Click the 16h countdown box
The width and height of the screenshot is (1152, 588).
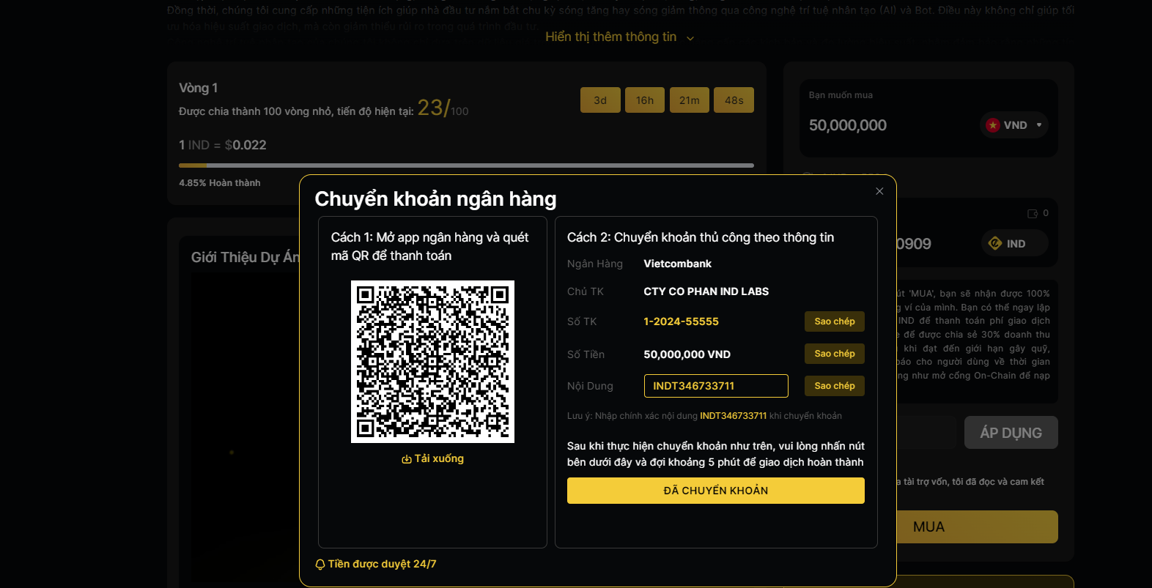pyautogui.click(x=645, y=100)
